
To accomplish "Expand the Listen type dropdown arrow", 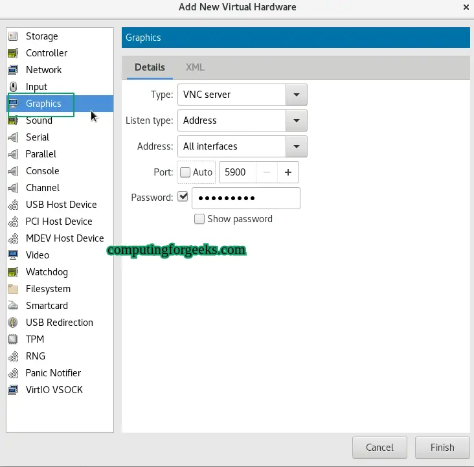I will click(x=297, y=120).
